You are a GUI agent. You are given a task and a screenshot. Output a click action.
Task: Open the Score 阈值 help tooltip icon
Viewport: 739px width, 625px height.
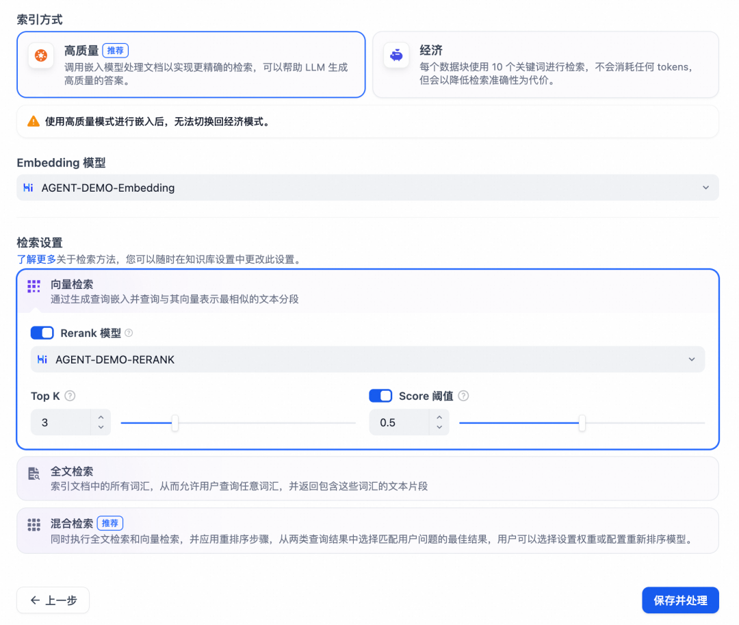[464, 395]
